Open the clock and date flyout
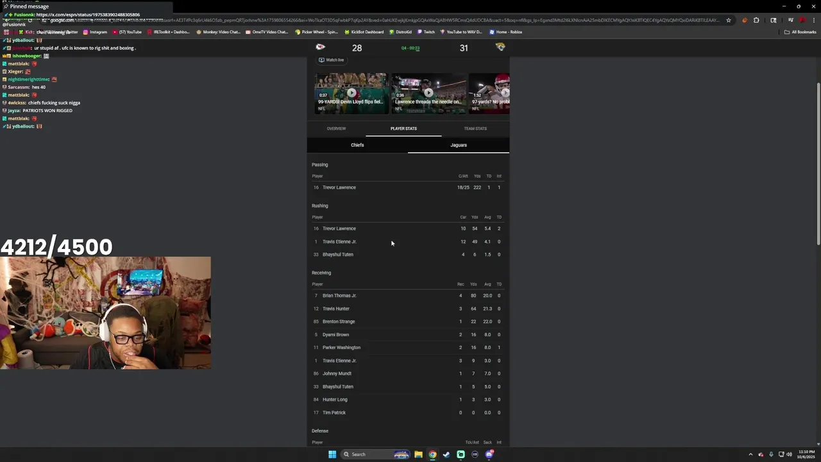Screen dimensions: 821x462 coord(806,454)
